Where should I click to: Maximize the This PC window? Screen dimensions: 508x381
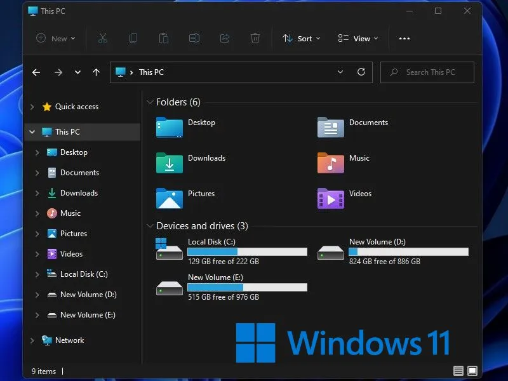click(x=438, y=11)
